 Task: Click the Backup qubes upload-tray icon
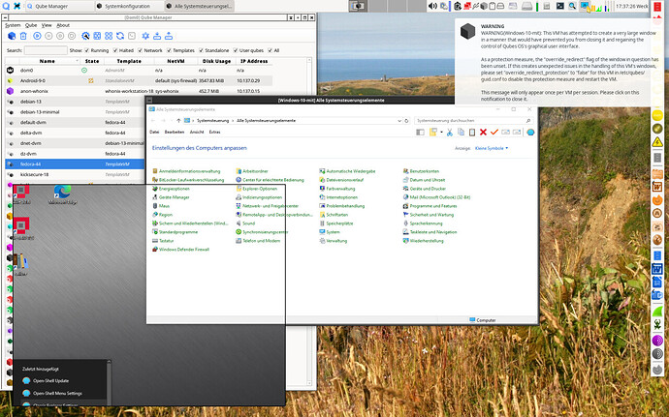pos(169,36)
